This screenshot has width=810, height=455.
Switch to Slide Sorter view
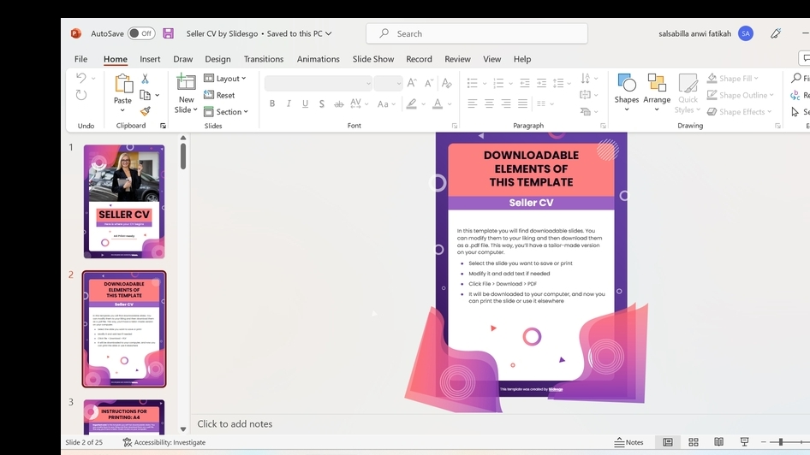pos(694,442)
